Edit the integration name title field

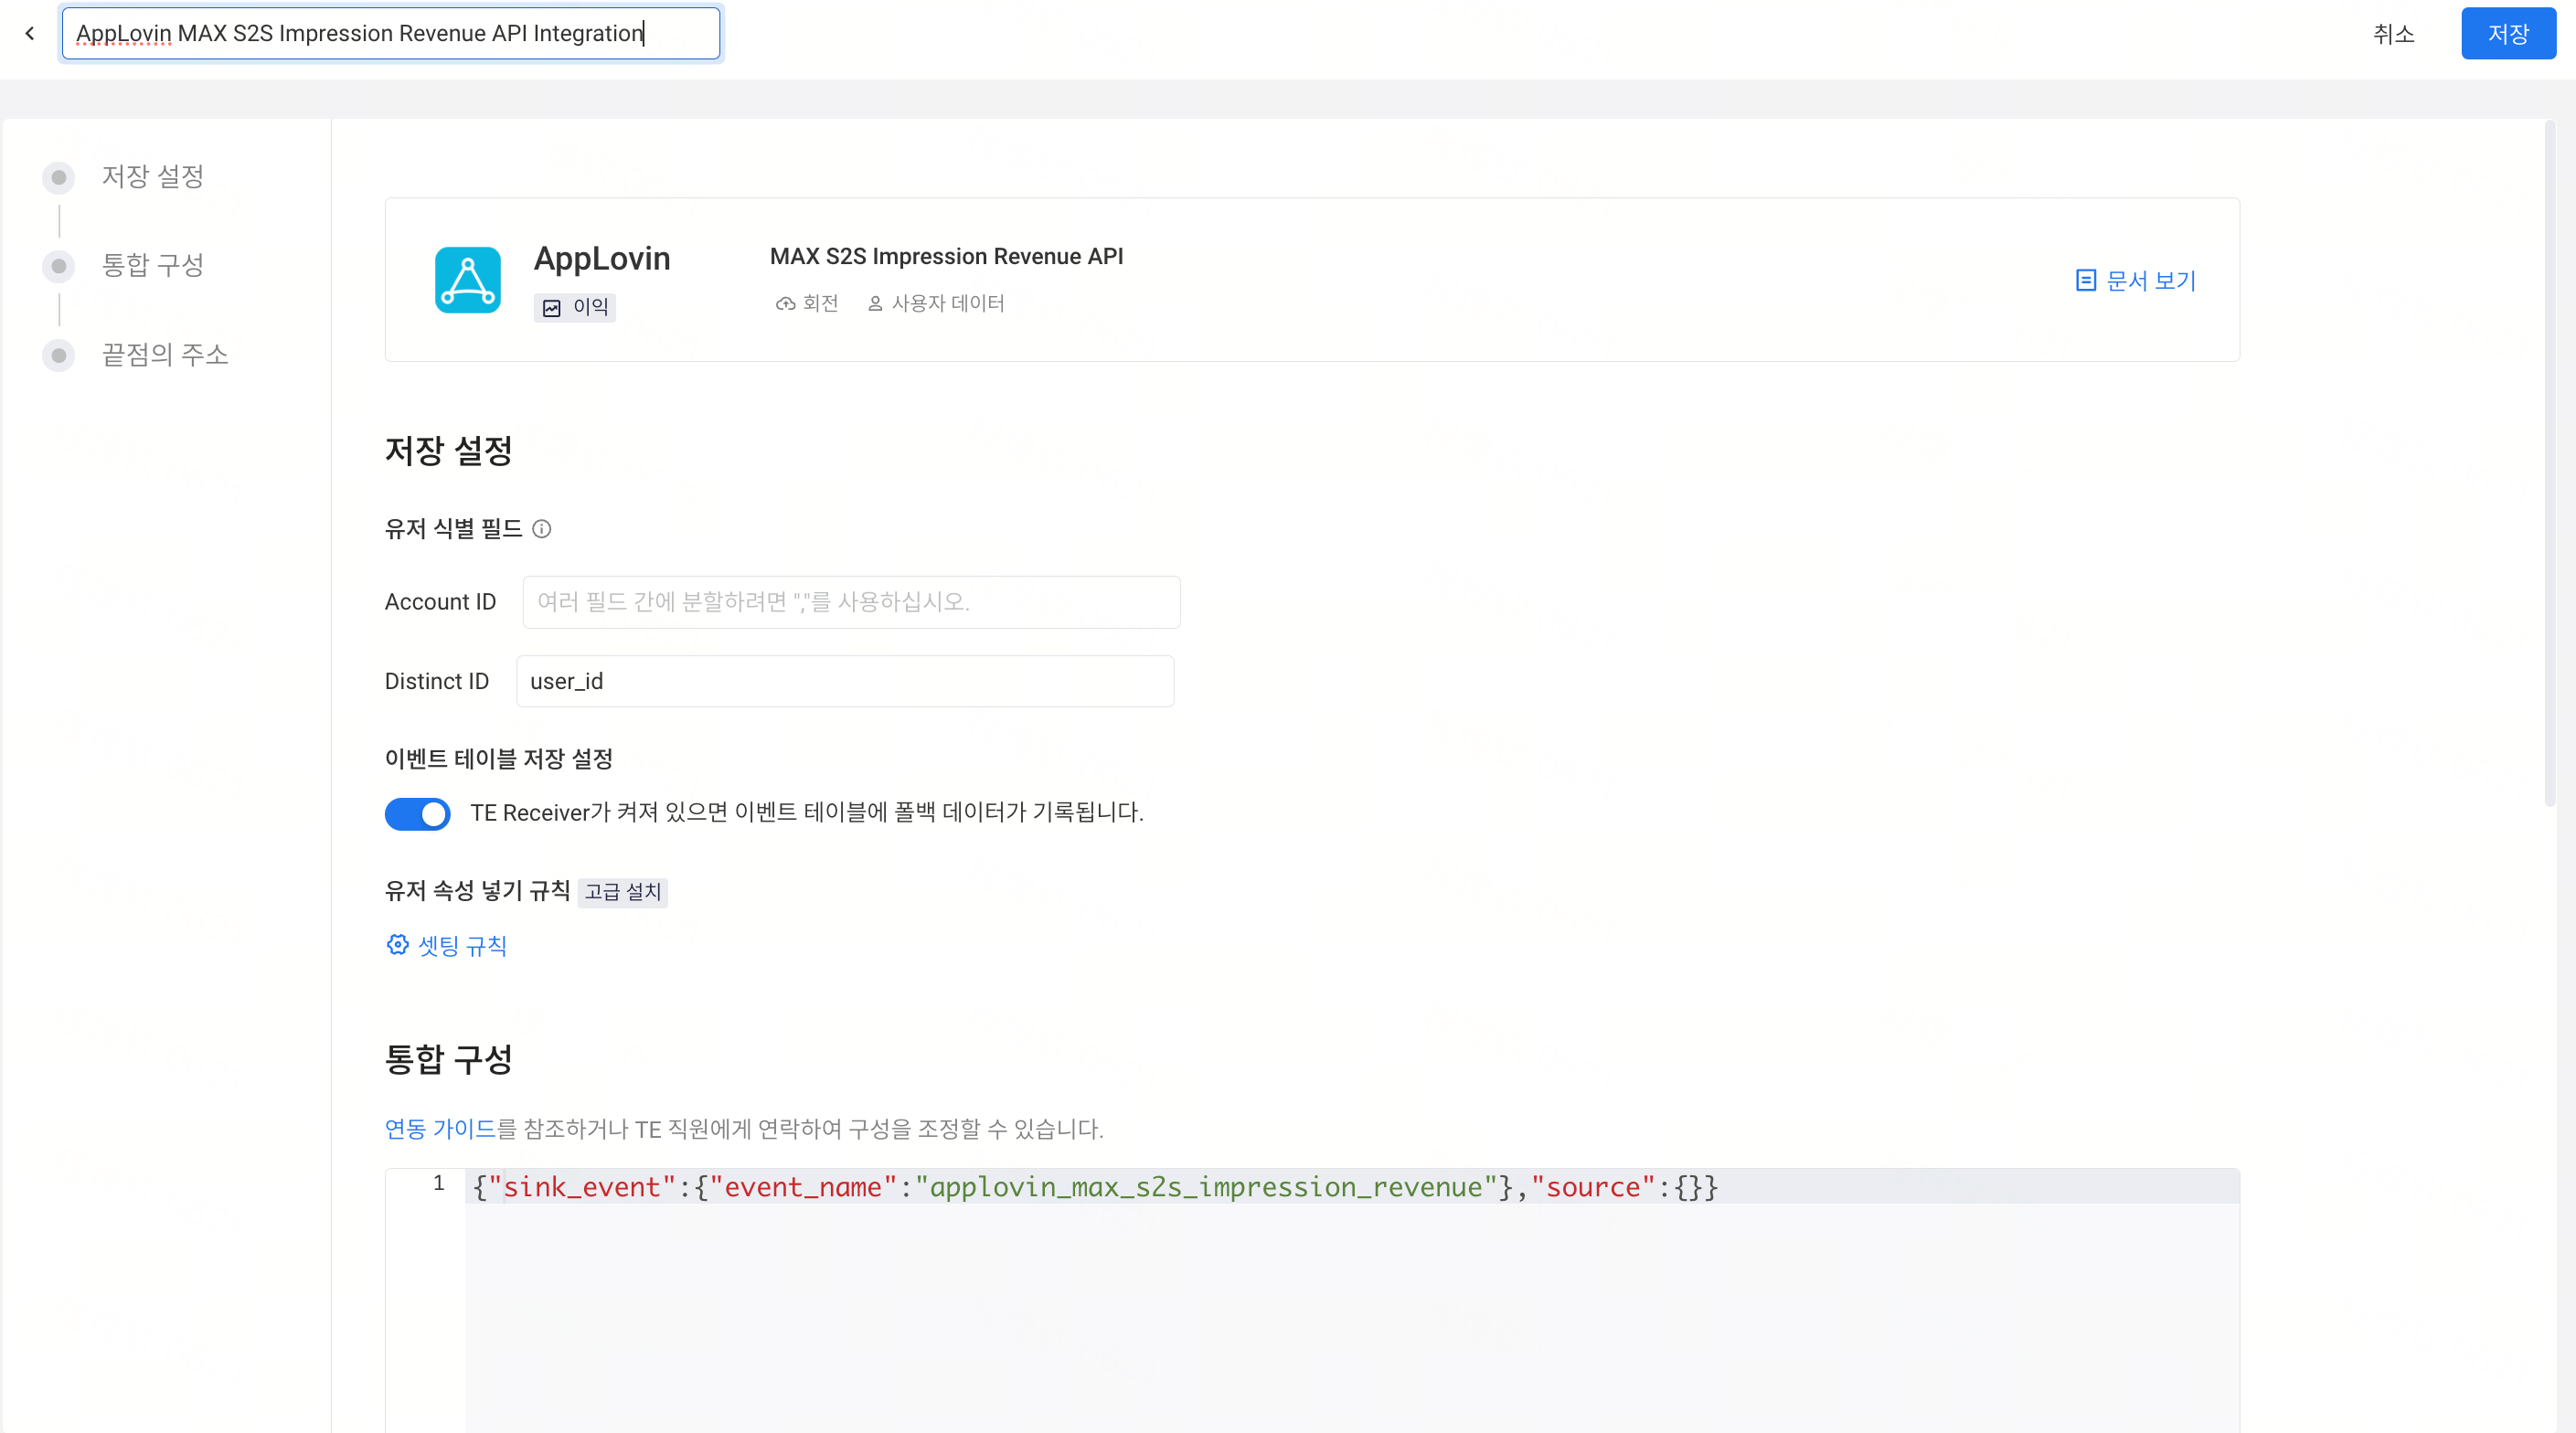click(x=391, y=33)
